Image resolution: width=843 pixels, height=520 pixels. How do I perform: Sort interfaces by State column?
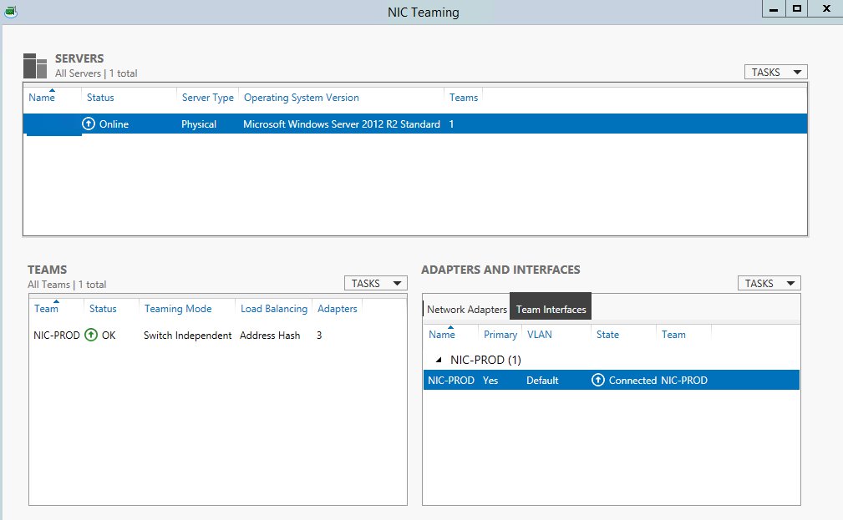607,334
